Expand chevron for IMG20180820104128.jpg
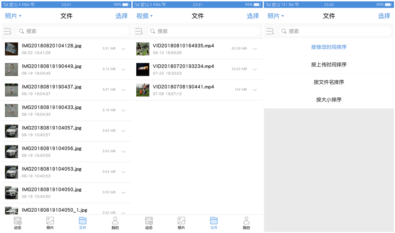The width and height of the screenshot is (395, 233). [123, 49]
